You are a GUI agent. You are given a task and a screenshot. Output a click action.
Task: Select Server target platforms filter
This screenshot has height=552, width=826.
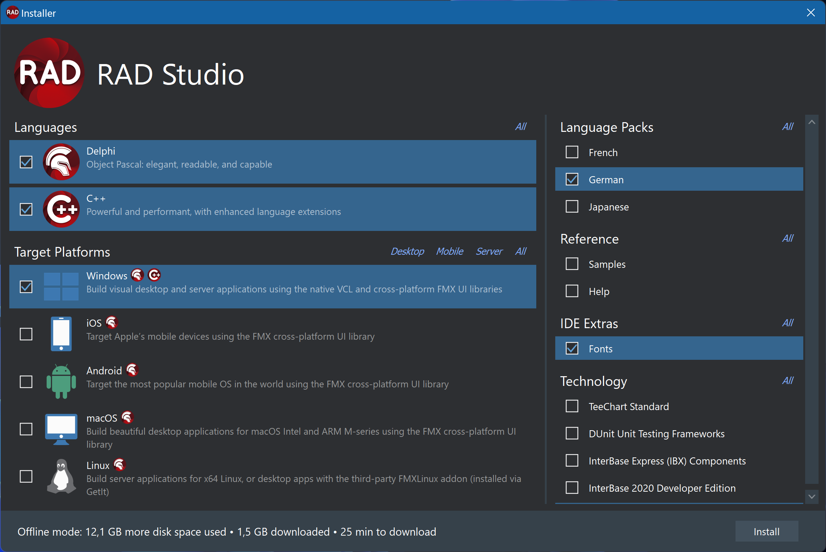pyautogui.click(x=489, y=251)
